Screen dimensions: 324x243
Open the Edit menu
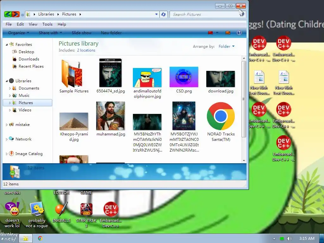[20, 24]
